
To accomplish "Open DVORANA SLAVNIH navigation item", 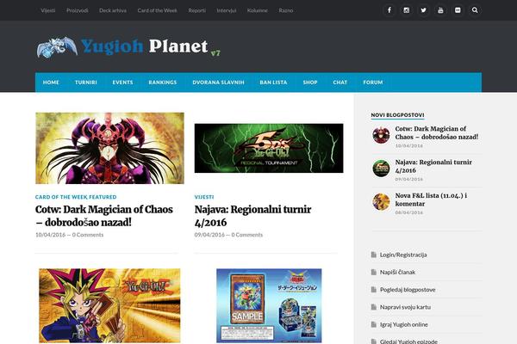I will coord(218,83).
